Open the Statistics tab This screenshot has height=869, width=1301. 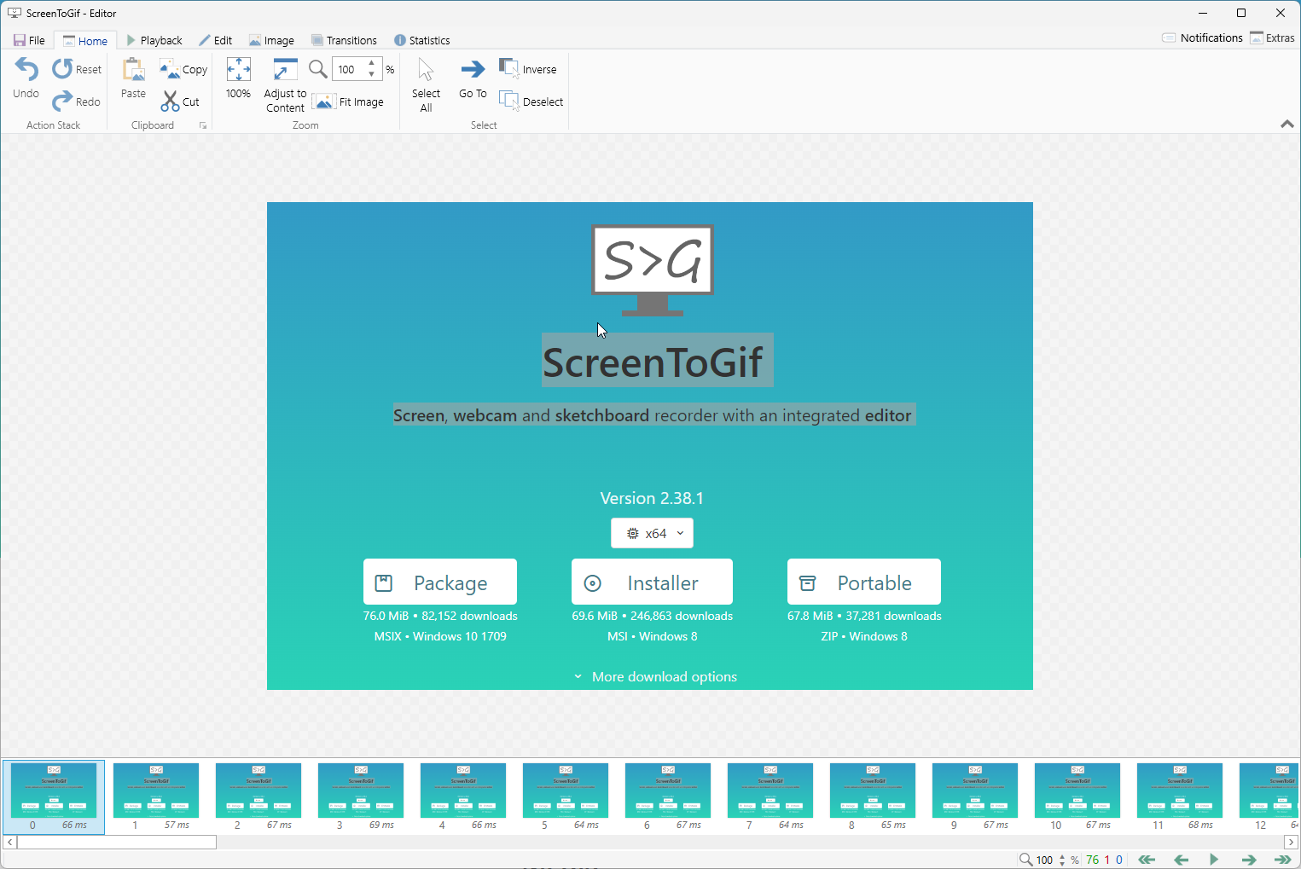click(x=421, y=40)
